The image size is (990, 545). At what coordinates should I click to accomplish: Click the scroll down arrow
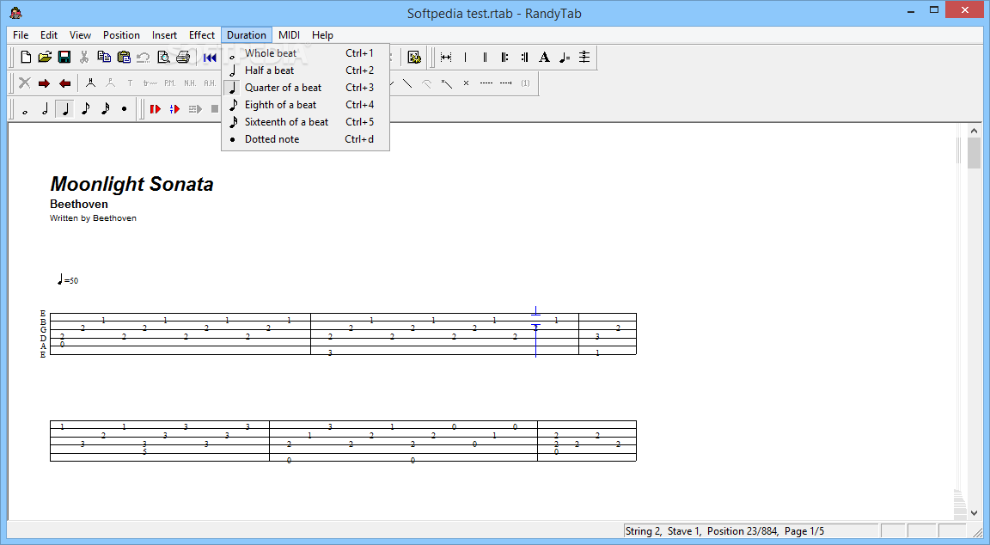point(975,513)
